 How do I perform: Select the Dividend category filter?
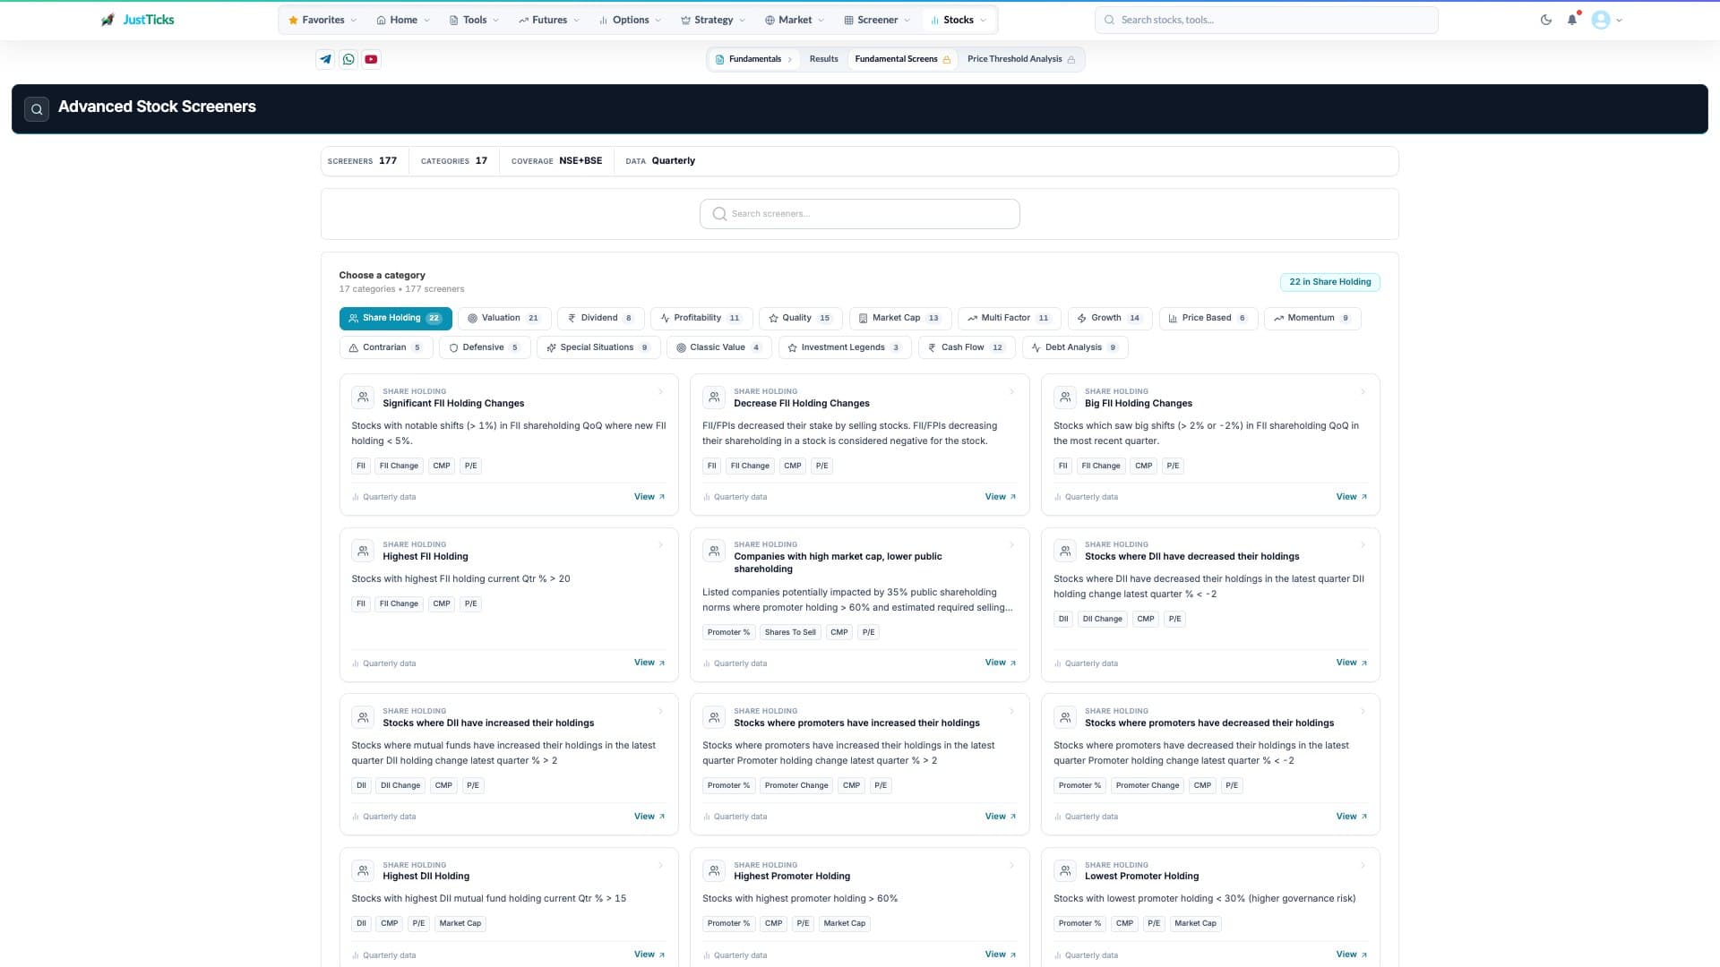click(x=600, y=318)
